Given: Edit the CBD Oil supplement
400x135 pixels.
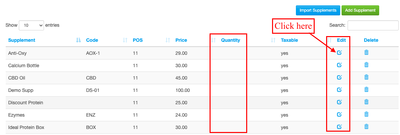Looking at the screenshot, I should click(339, 78).
